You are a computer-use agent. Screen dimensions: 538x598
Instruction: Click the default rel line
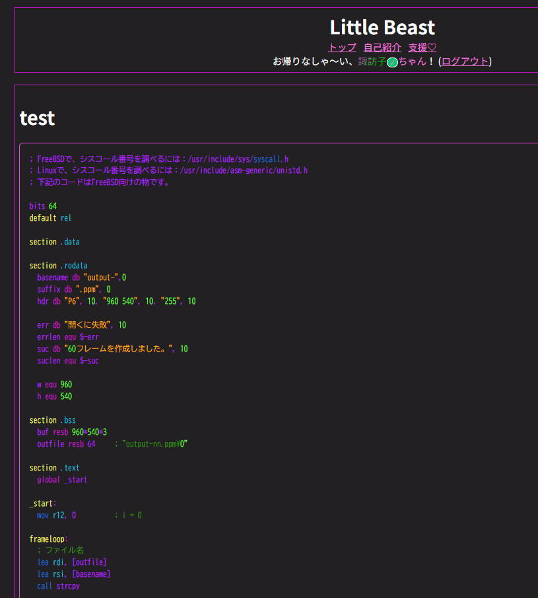point(50,217)
